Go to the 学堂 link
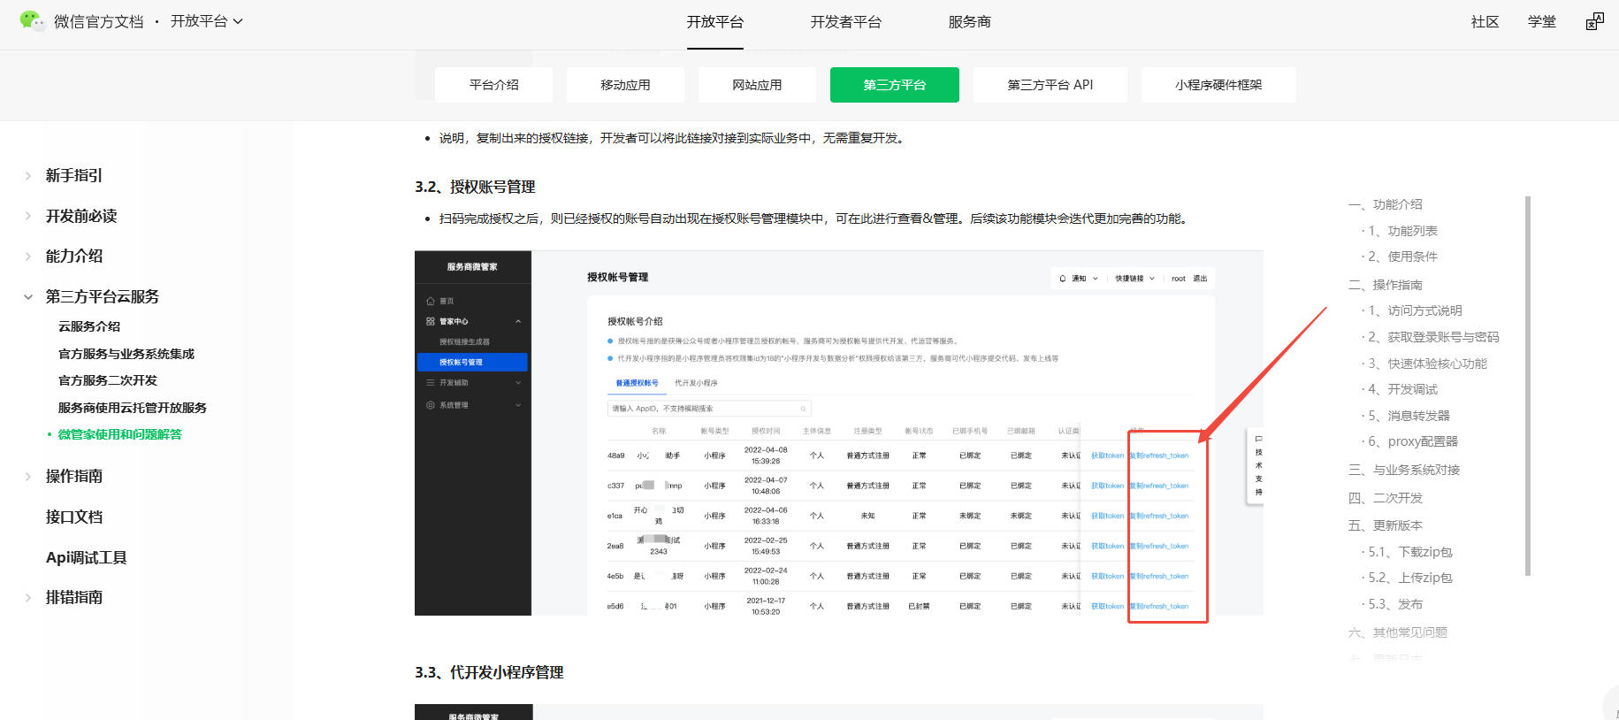This screenshot has height=720, width=1619. click(x=1542, y=22)
